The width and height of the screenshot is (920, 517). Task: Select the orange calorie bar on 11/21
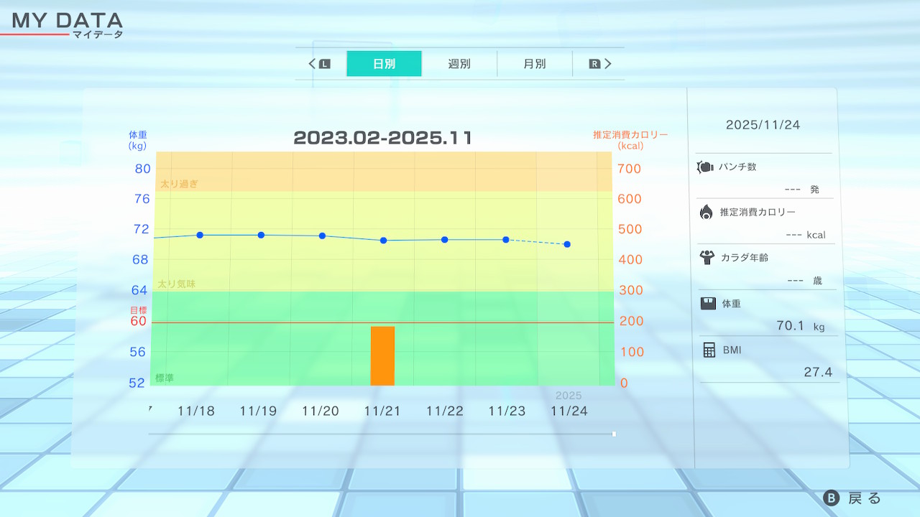tap(382, 355)
